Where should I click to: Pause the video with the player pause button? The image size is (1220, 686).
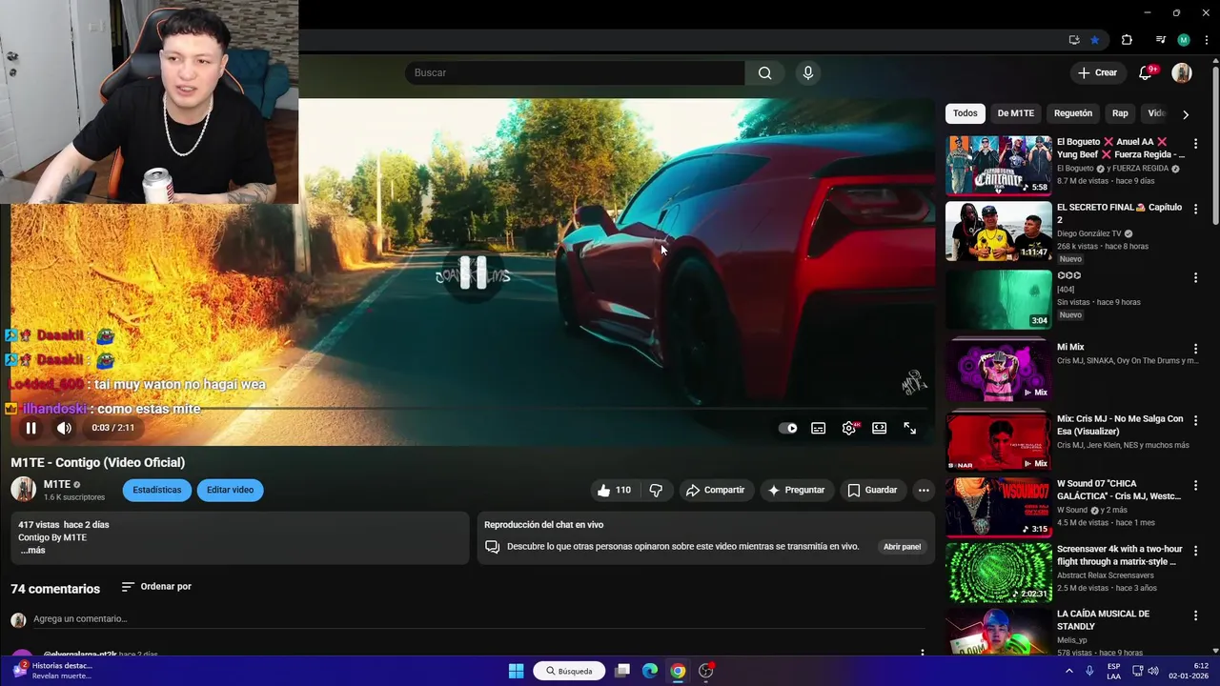click(x=30, y=429)
